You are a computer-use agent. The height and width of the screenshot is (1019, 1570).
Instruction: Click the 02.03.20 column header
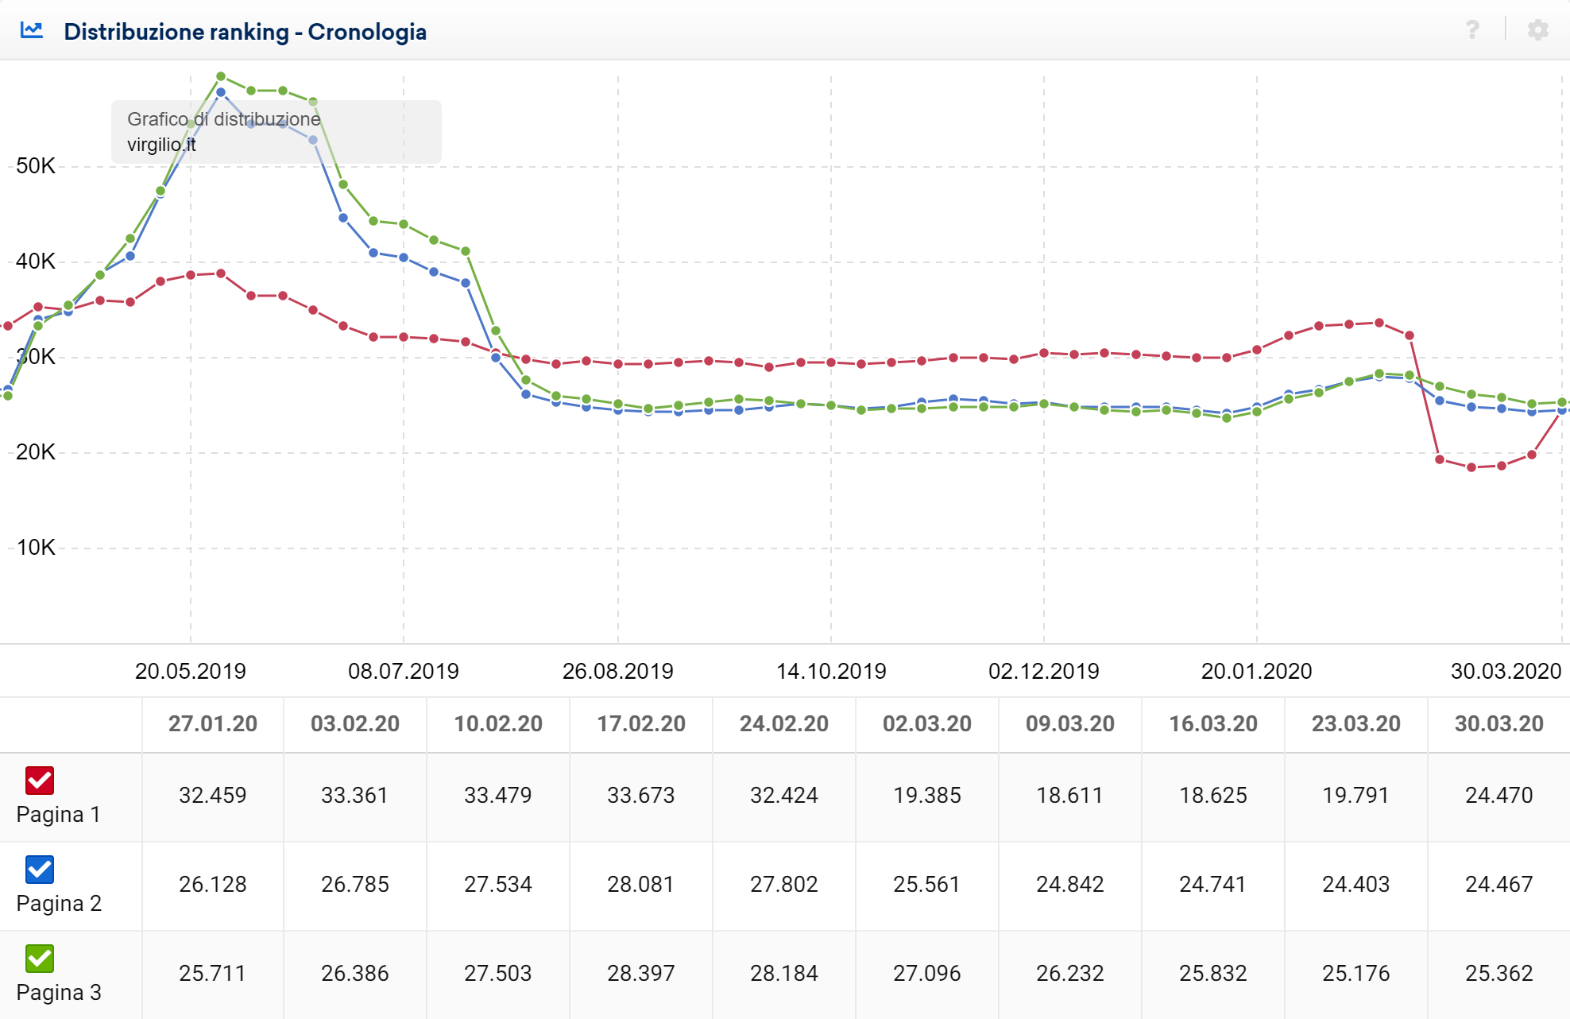coord(927,724)
